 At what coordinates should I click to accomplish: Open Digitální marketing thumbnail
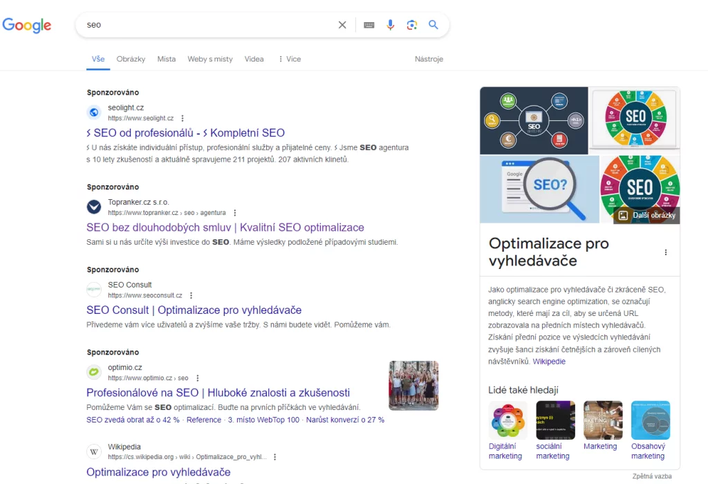coord(508,420)
